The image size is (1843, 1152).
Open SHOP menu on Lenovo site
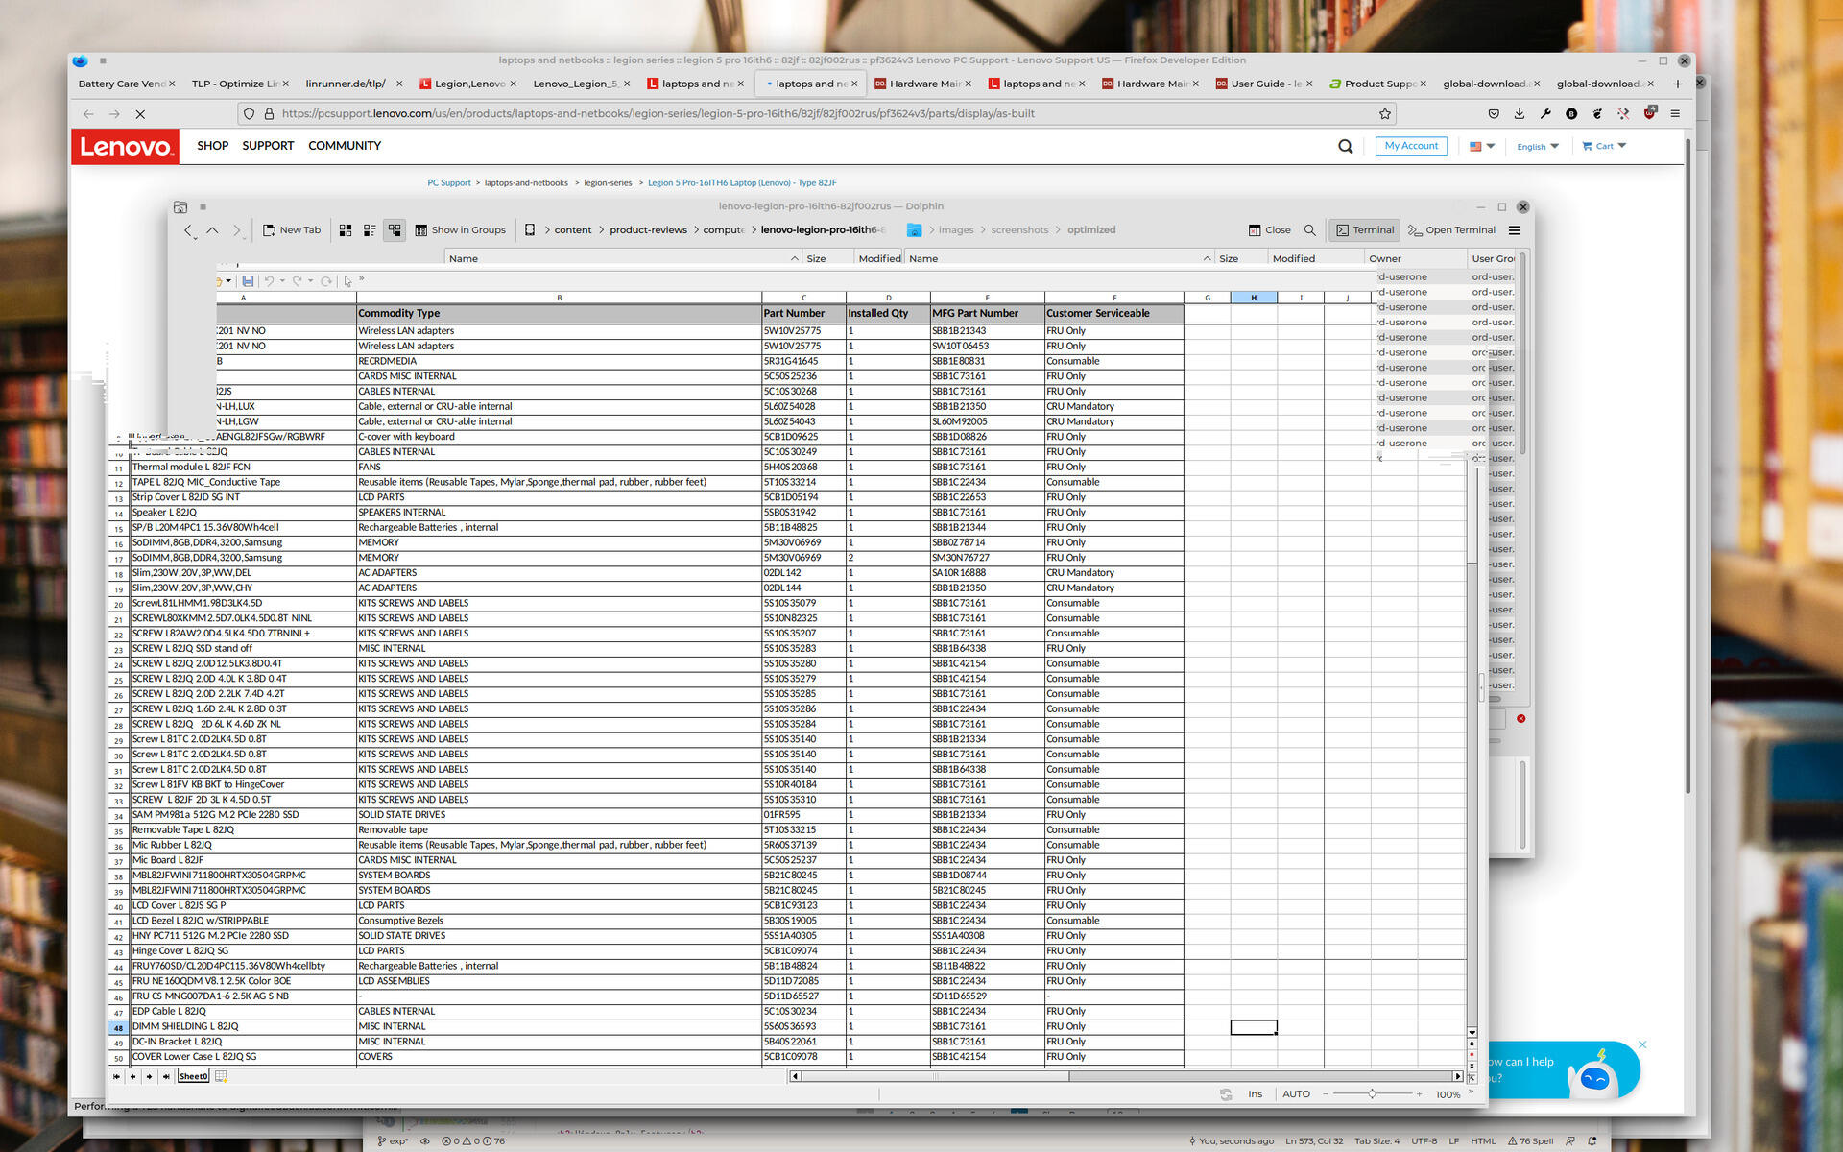[212, 146]
